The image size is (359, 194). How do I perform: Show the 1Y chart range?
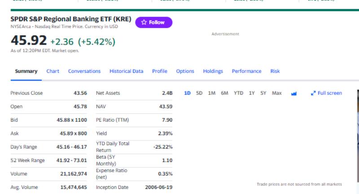pyautogui.click(x=252, y=93)
